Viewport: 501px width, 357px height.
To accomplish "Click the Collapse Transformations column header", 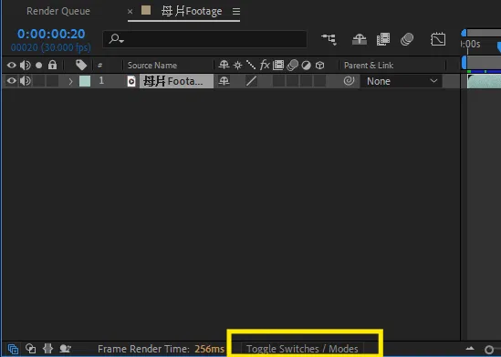I will (x=237, y=66).
